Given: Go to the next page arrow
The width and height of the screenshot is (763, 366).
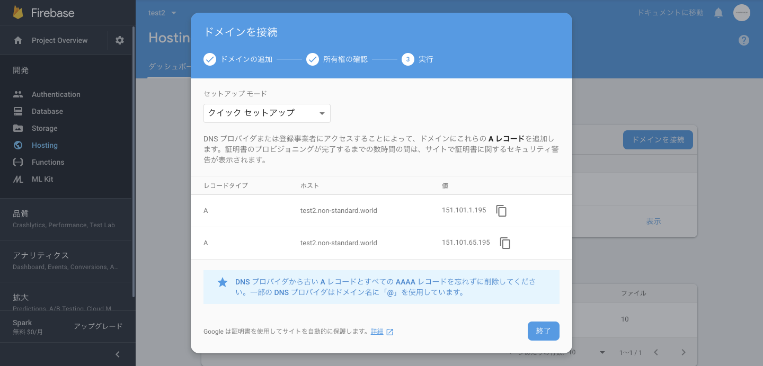Looking at the screenshot, I should pyautogui.click(x=684, y=352).
